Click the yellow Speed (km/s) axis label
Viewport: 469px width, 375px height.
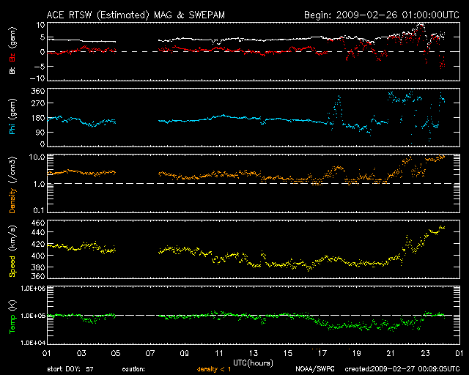[12, 251]
